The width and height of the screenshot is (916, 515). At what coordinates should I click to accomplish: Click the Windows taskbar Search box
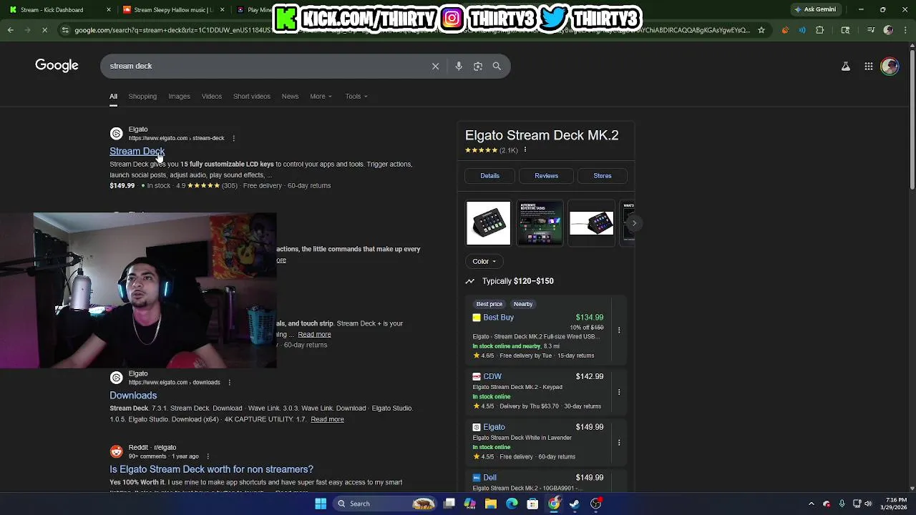pos(384,504)
